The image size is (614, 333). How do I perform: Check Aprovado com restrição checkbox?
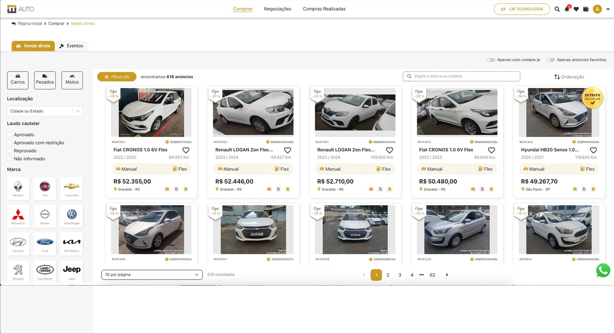[9, 143]
